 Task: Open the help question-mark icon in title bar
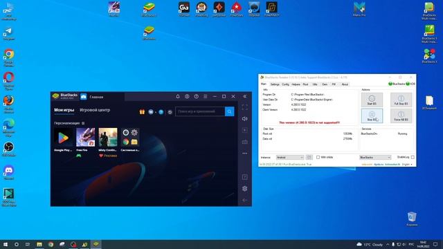(x=196, y=97)
